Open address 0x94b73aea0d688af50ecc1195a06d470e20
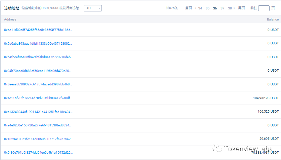Viewport: 281px width, 160px height. pos(38,71)
